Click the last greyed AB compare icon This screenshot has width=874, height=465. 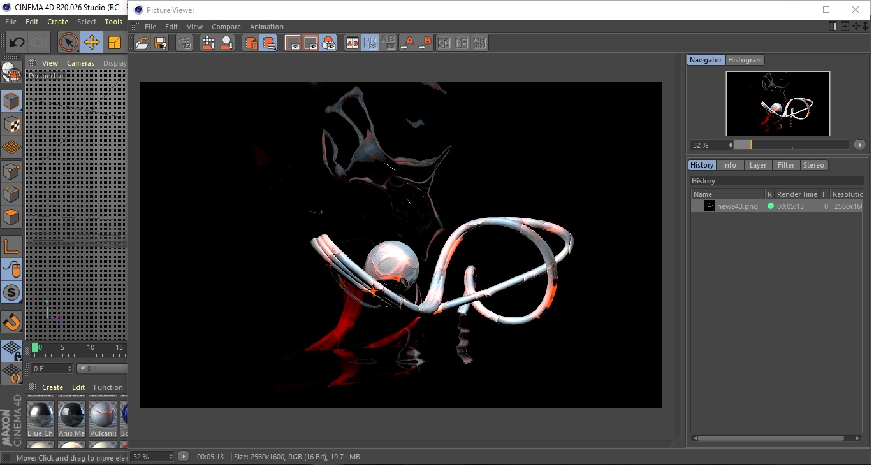[480, 43]
